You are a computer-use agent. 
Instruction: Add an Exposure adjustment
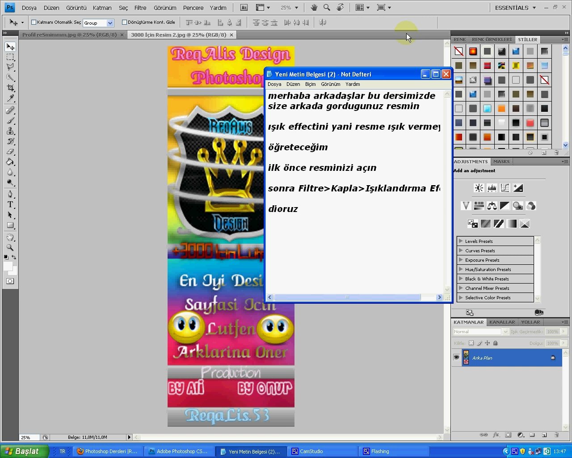click(x=518, y=188)
